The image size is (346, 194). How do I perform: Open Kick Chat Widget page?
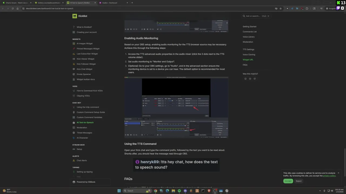pyautogui.click(x=84, y=69)
